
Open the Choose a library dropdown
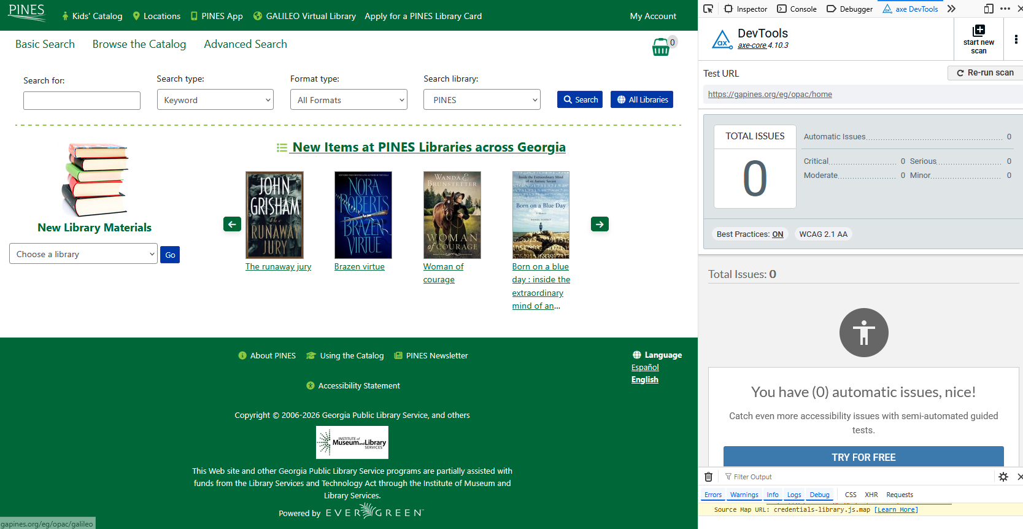[83, 254]
